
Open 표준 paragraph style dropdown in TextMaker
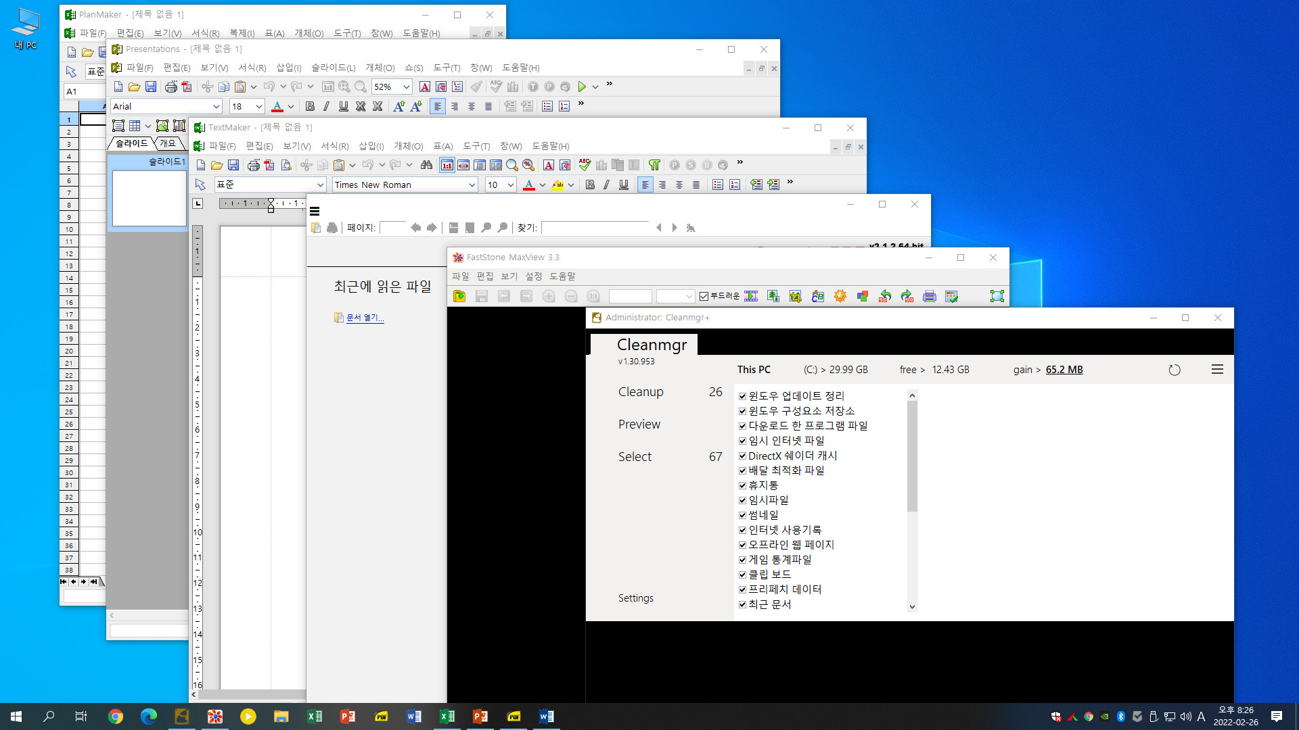tap(320, 185)
